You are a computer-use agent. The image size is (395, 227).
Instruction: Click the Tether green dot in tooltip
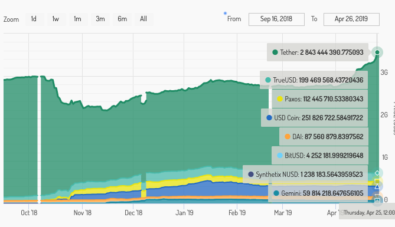pos(275,52)
